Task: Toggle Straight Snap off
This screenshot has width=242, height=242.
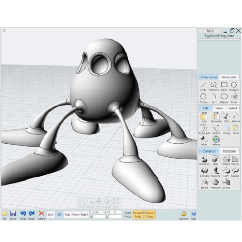Action: [x=138, y=214]
